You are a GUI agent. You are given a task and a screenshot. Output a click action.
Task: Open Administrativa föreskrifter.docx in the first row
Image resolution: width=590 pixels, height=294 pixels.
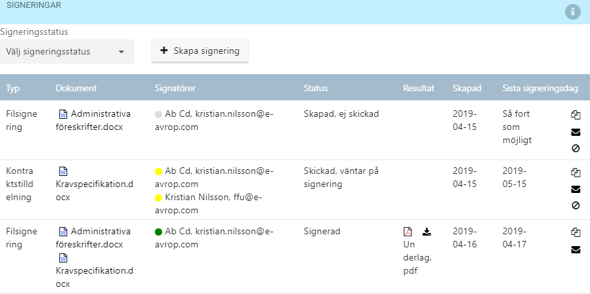point(93,121)
